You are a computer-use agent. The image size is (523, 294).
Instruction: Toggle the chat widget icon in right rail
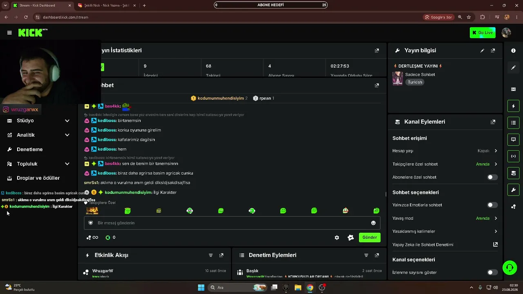(x=514, y=139)
